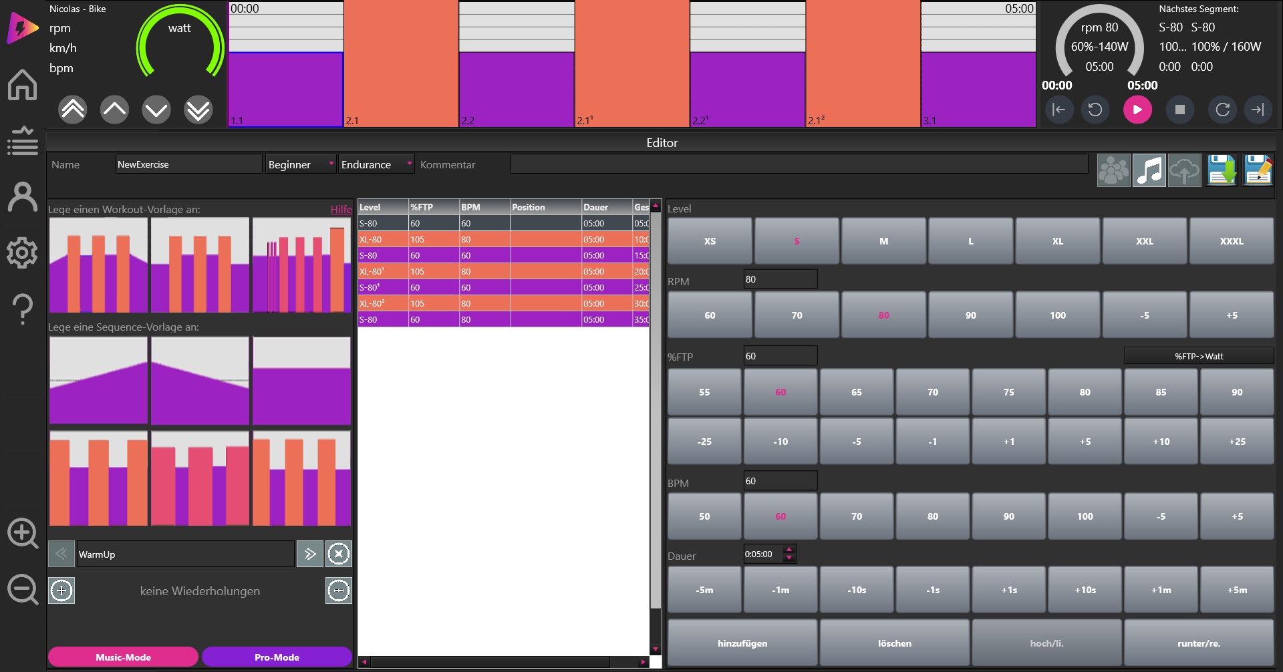Viewport: 1283px width, 672px height.
Task: Click the runter/re. button
Action: click(1199, 643)
